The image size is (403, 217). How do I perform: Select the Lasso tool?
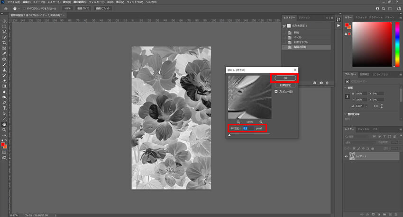[4, 32]
